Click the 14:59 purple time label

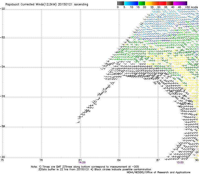pyautogui.click(x=82, y=162)
